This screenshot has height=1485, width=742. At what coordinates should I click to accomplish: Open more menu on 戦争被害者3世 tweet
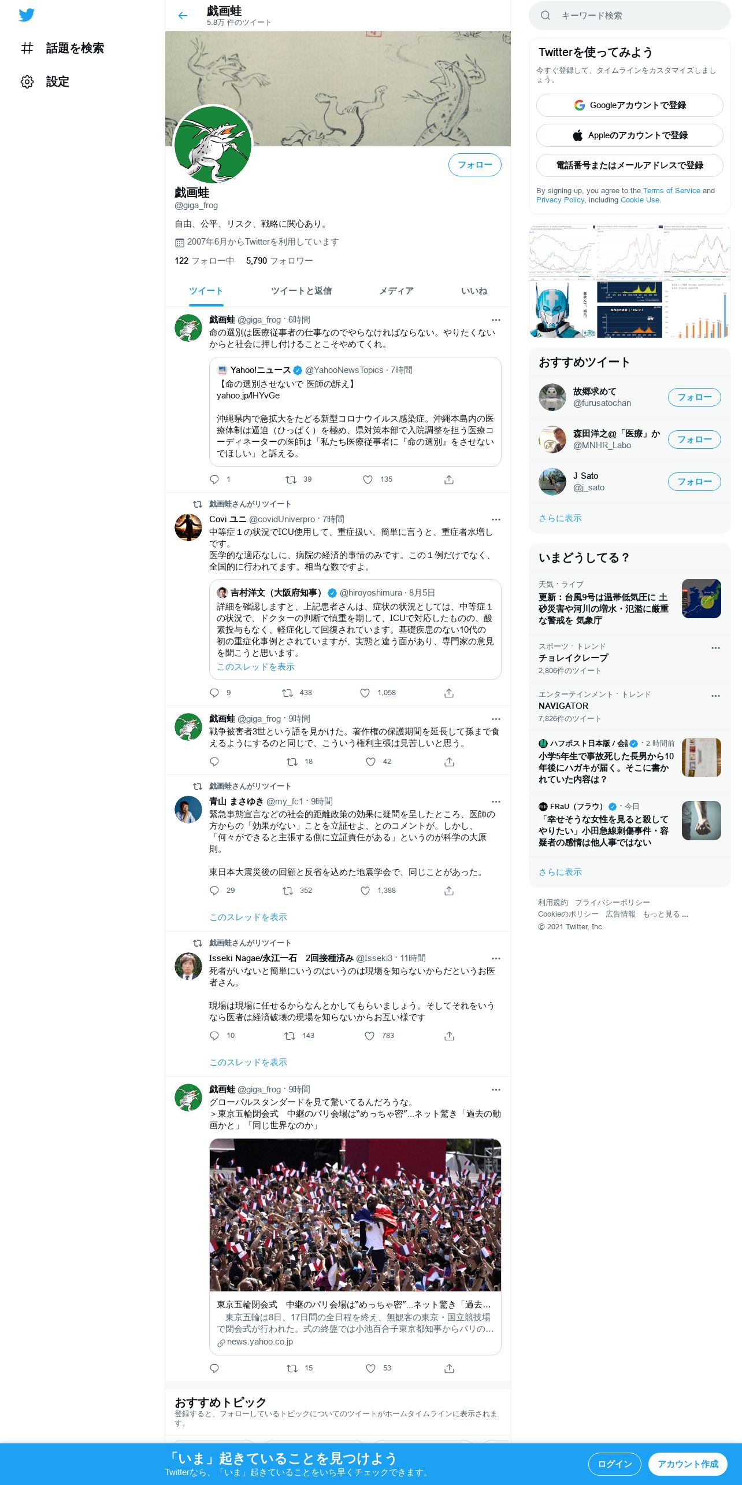[496, 719]
